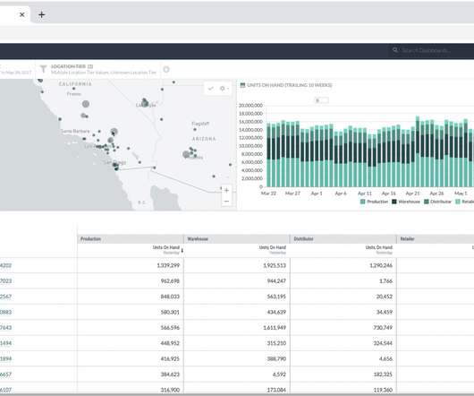
Task: Open row link ending 4202
Action: pos(5,265)
